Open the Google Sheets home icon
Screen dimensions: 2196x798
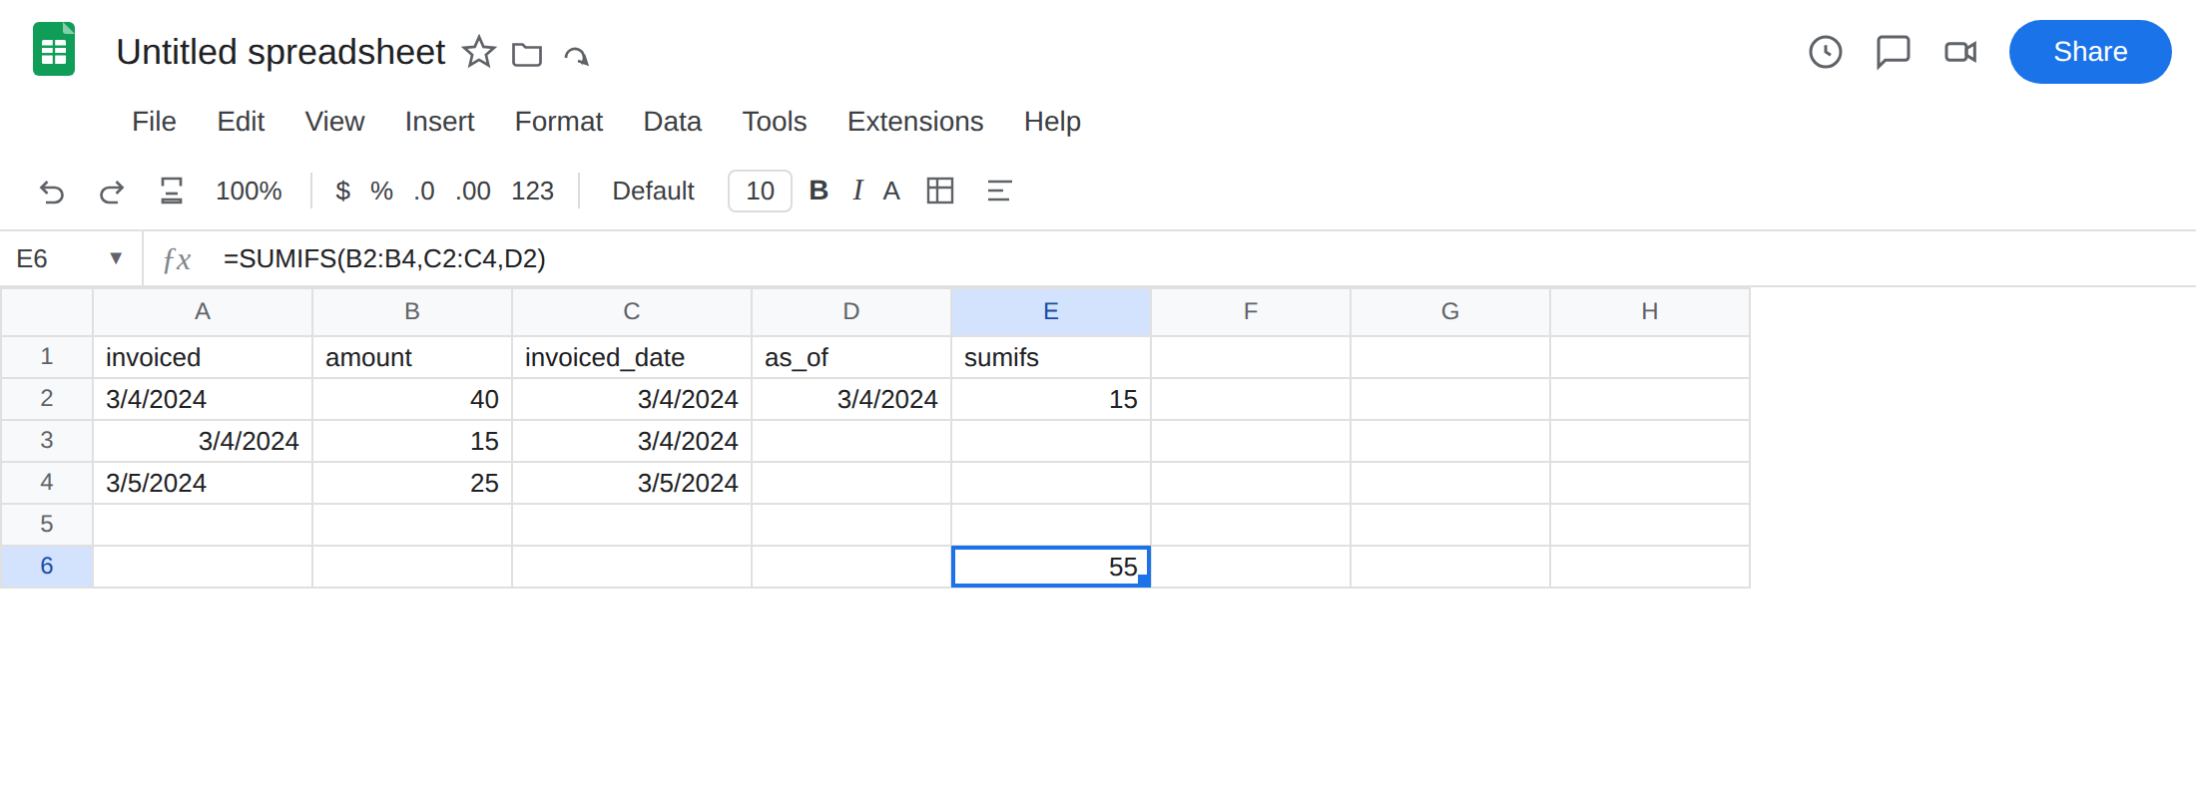pos(54,50)
